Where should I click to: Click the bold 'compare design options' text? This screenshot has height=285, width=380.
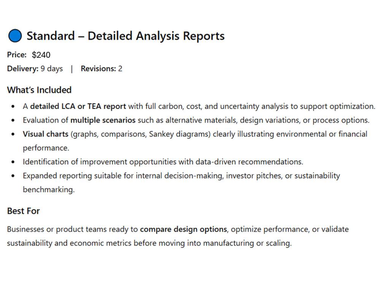coord(184,229)
